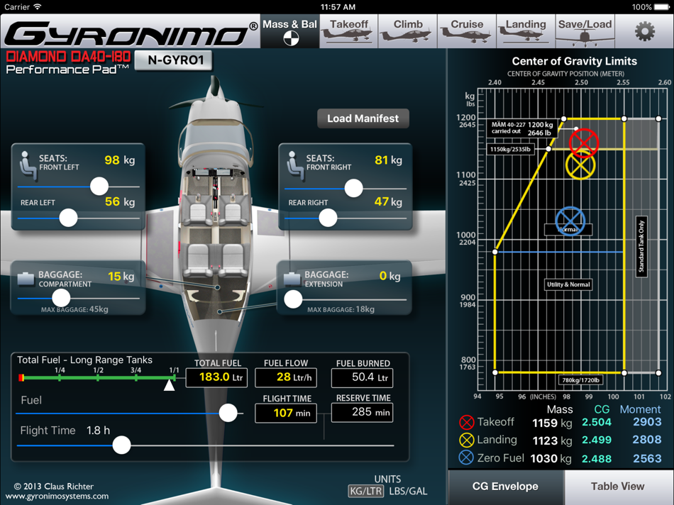Click the Wi-Fi icon in status bar

[x=38, y=6]
